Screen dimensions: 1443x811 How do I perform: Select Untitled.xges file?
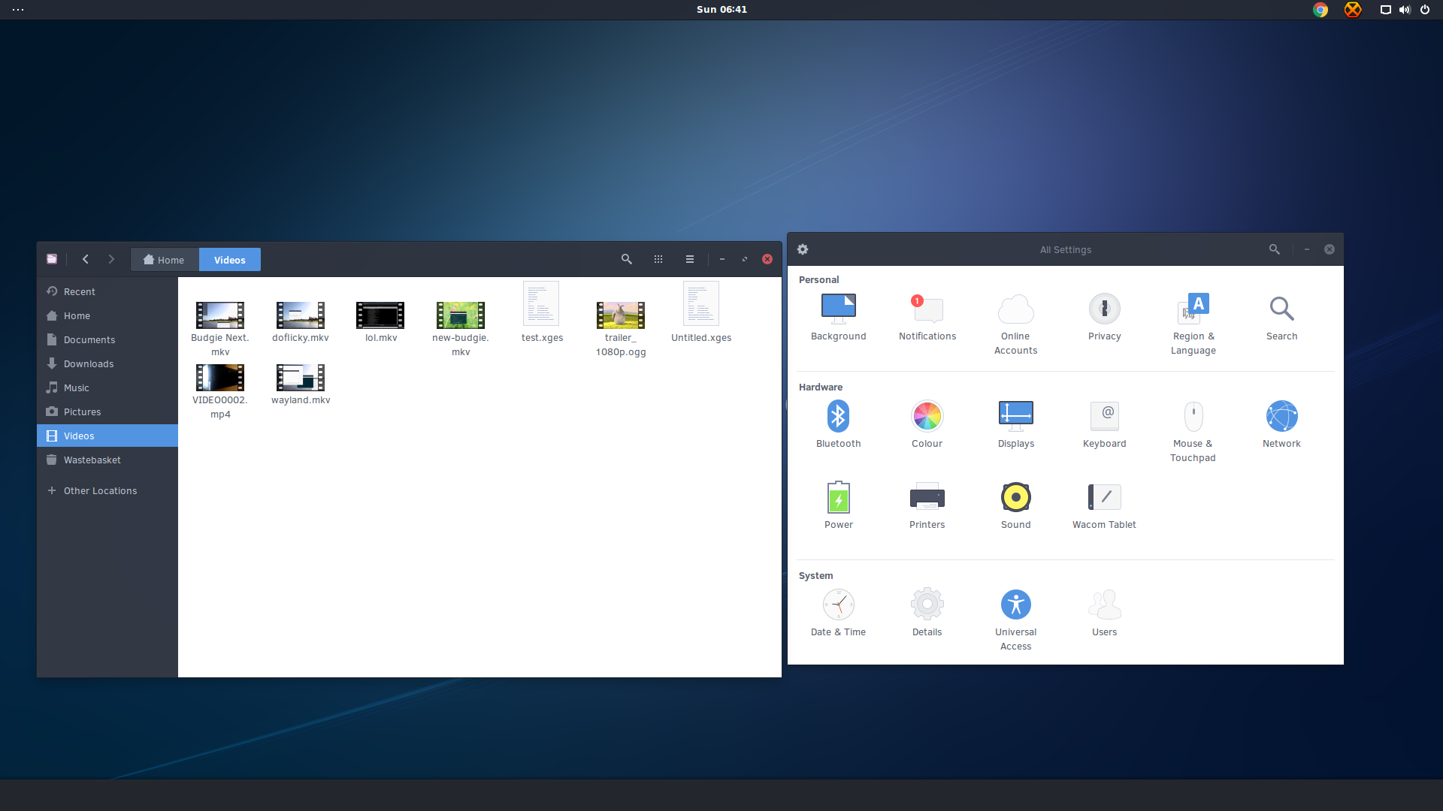pyautogui.click(x=701, y=312)
